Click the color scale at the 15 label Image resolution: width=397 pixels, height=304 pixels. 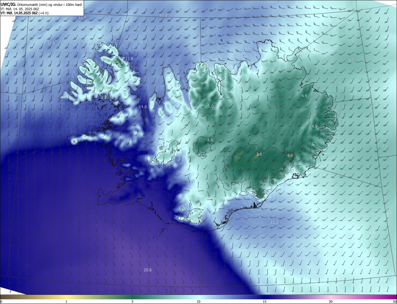coord(265,302)
